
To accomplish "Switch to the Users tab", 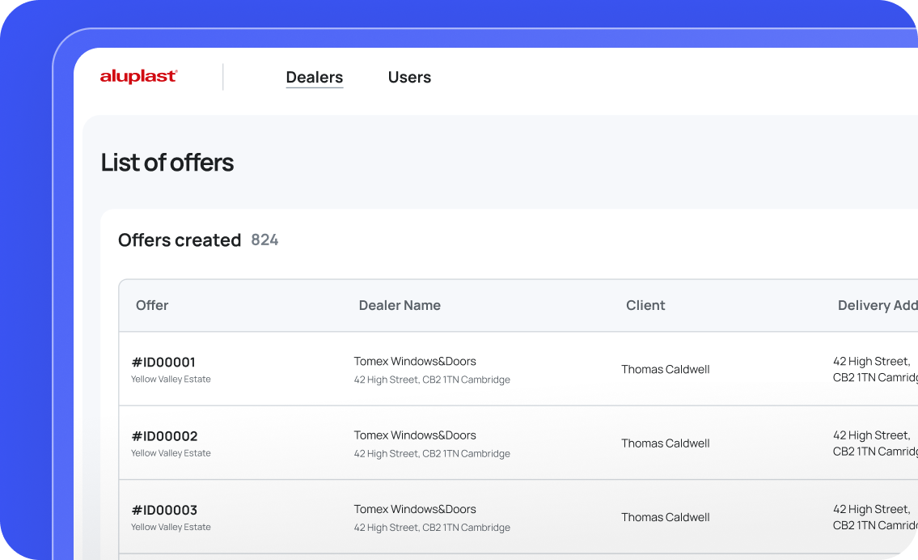I will [409, 78].
